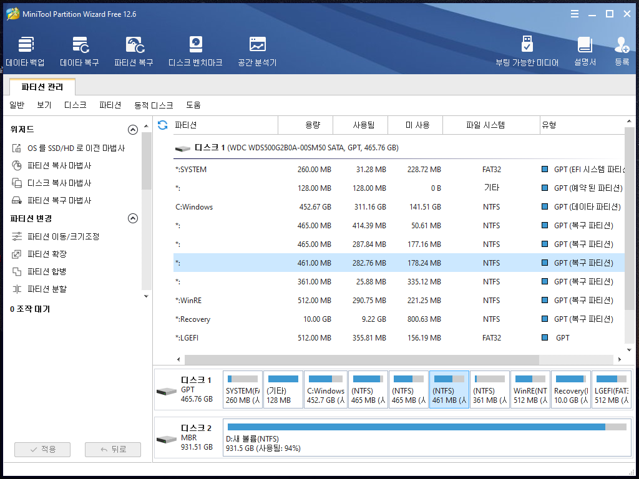Sort by the 사용됨 column header
Viewport: 639px width, 479px height.
pyautogui.click(x=360, y=125)
